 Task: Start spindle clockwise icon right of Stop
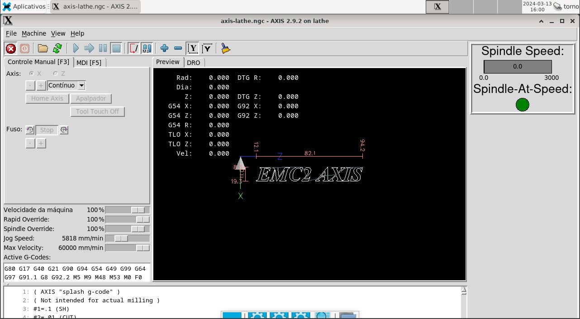pos(64,130)
